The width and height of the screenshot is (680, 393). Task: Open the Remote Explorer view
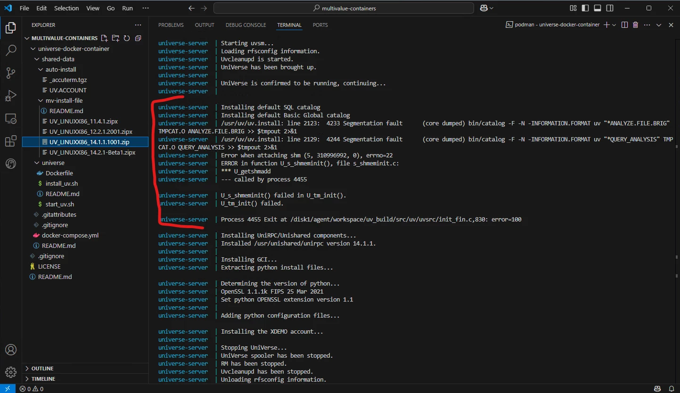point(10,118)
